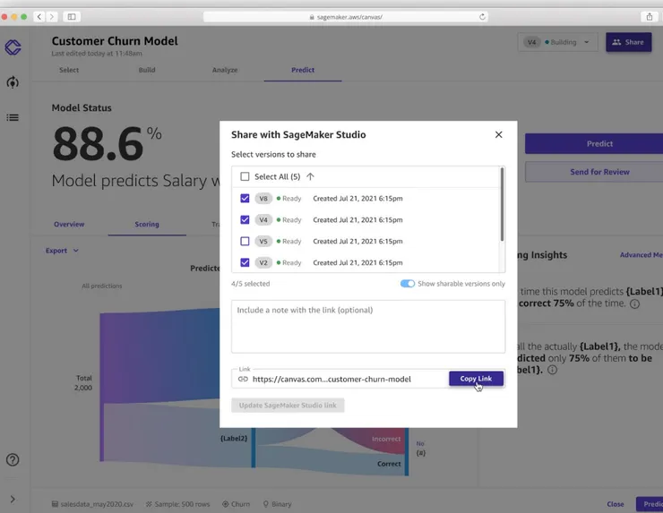This screenshot has width=663, height=513.
Task: Click the Binary model type entry
Action: tap(278, 504)
